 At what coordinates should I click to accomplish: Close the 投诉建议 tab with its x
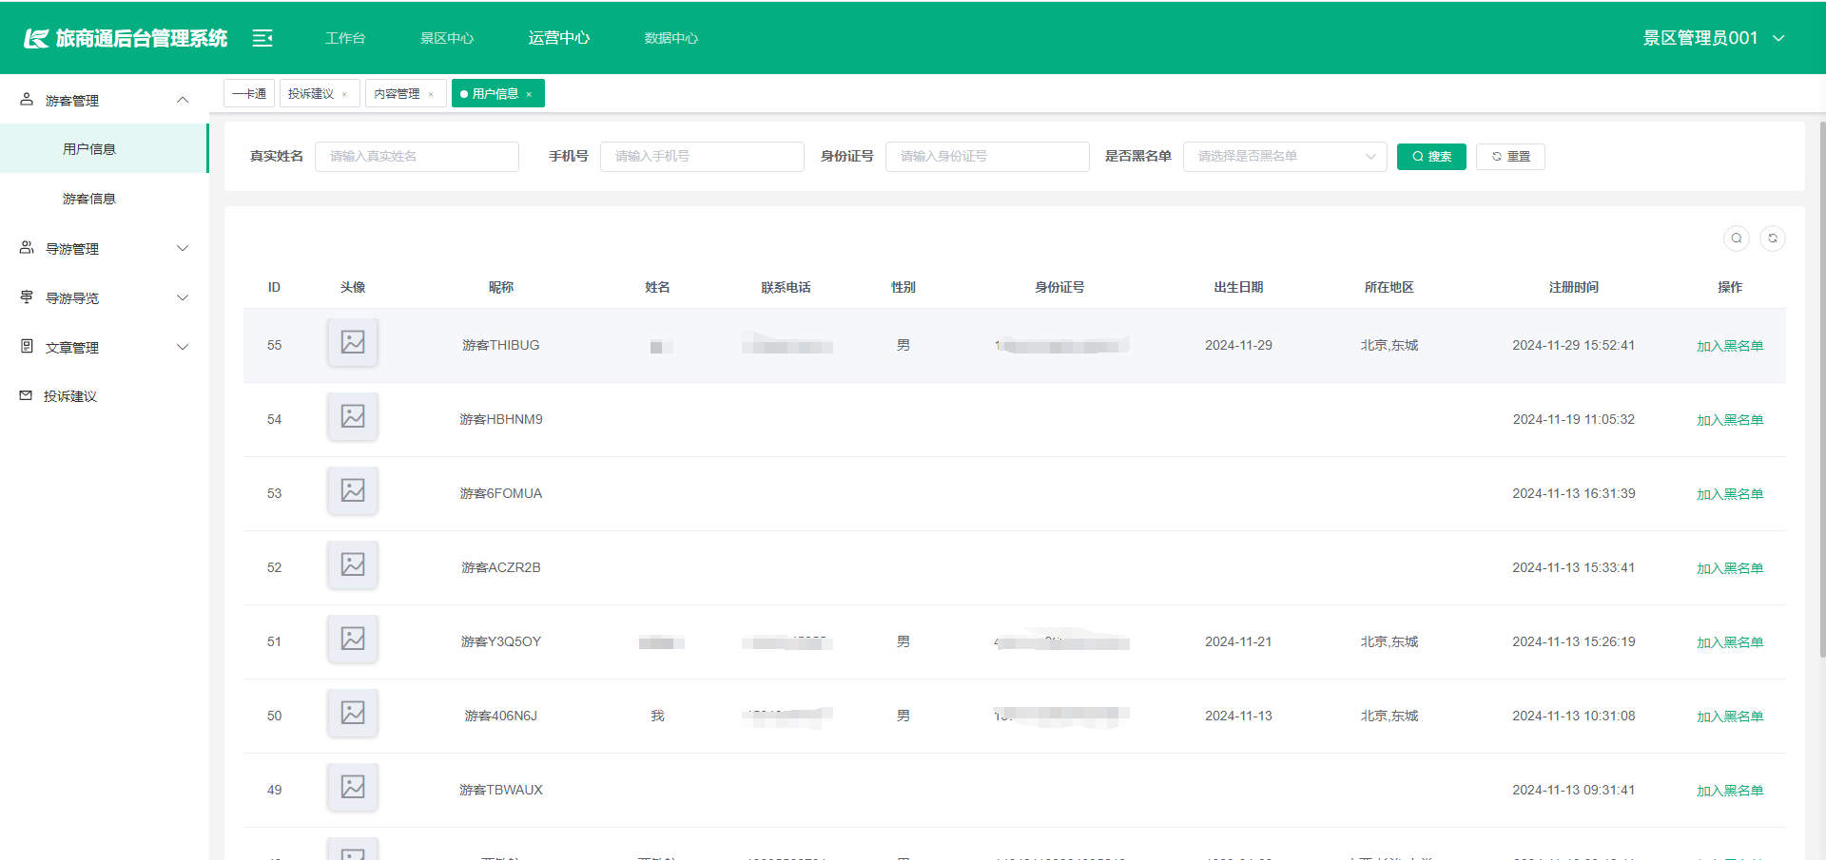tap(344, 94)
